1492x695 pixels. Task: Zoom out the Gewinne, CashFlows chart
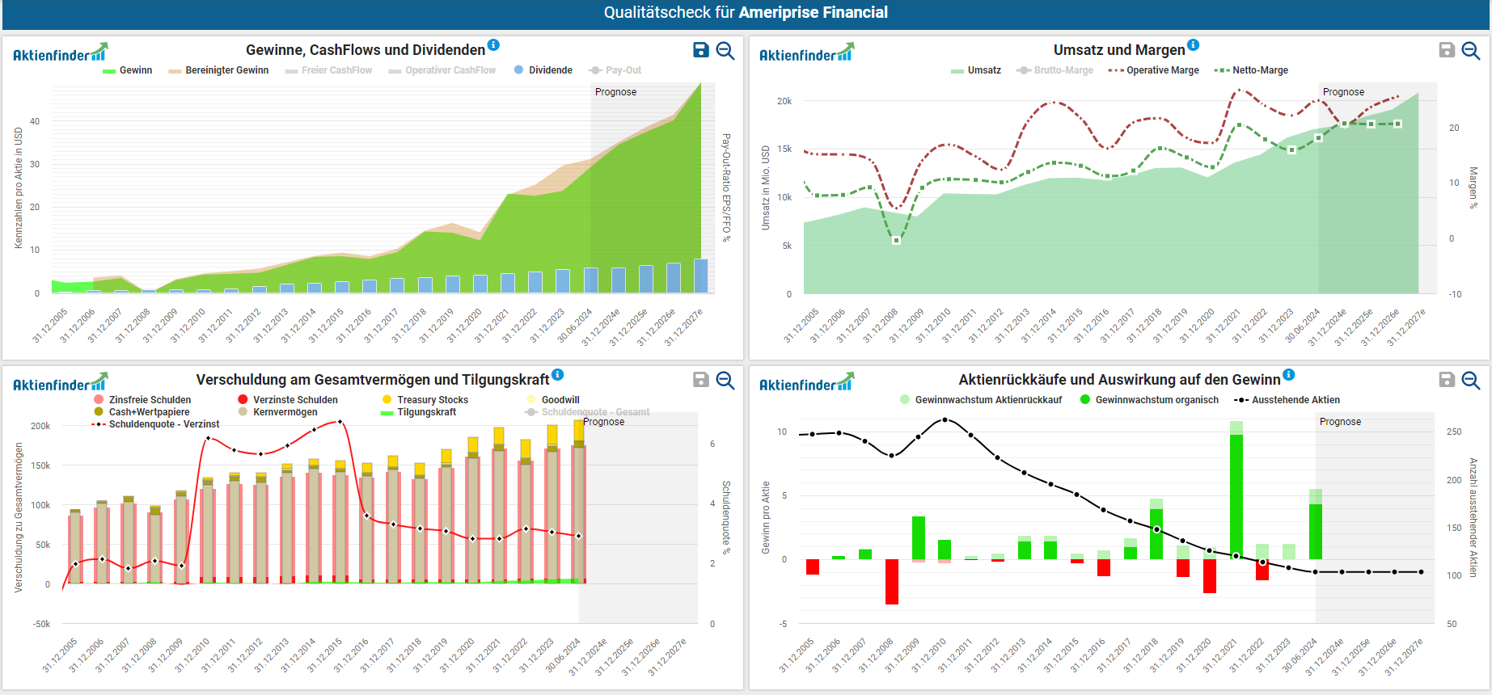725,50
